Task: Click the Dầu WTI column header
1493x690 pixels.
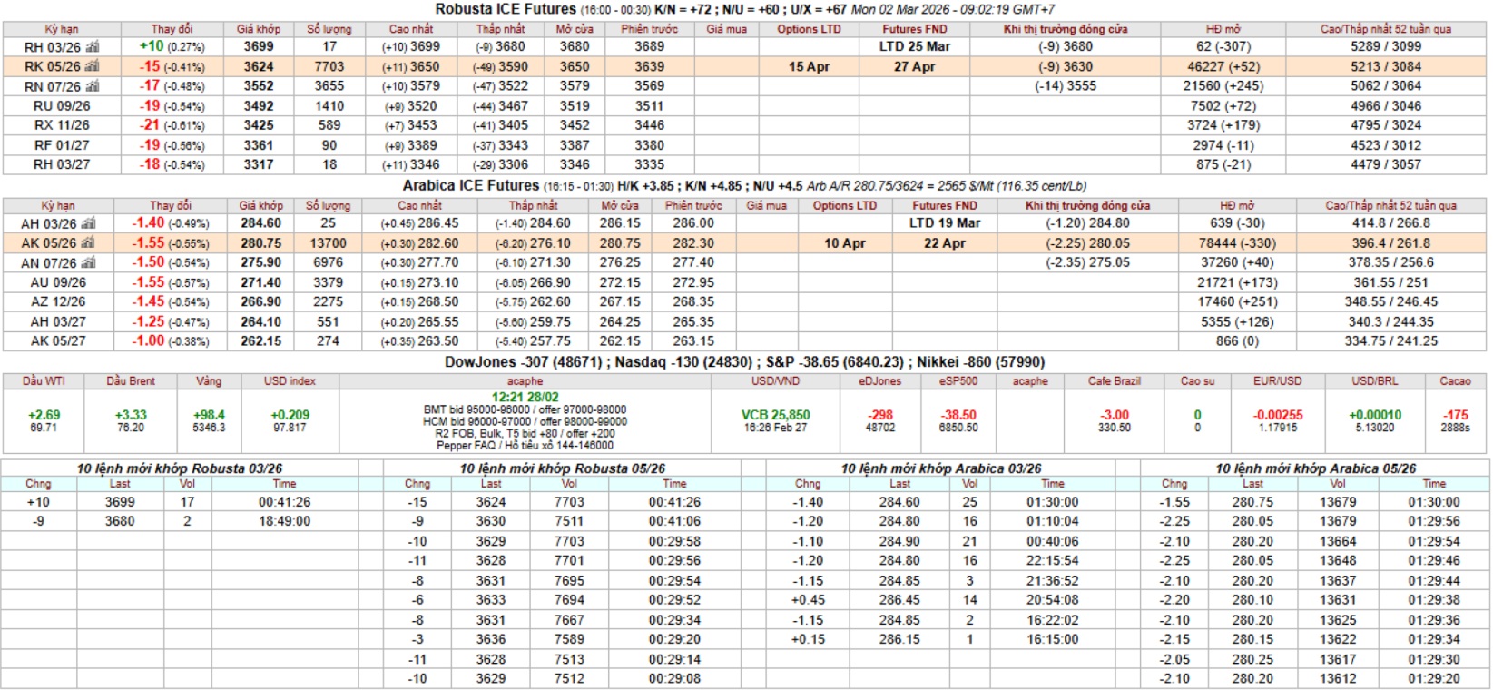Action: click(x=44, y=381)
